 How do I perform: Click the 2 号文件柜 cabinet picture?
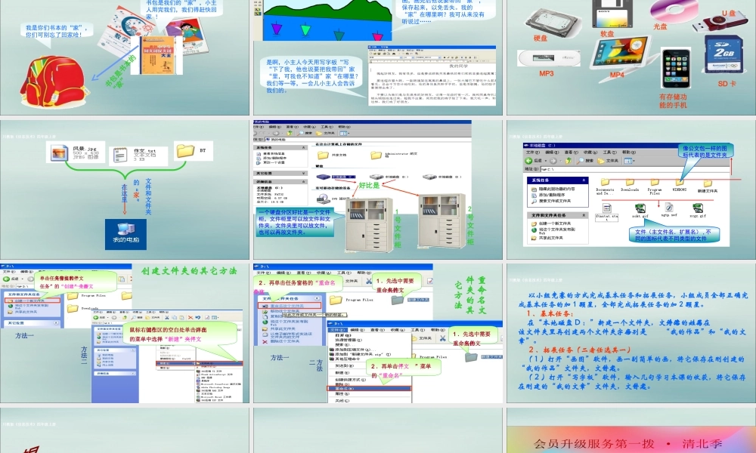(442, 221)
